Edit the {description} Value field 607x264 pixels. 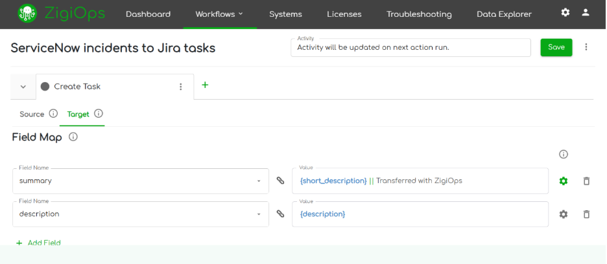(x=420, y=214)
